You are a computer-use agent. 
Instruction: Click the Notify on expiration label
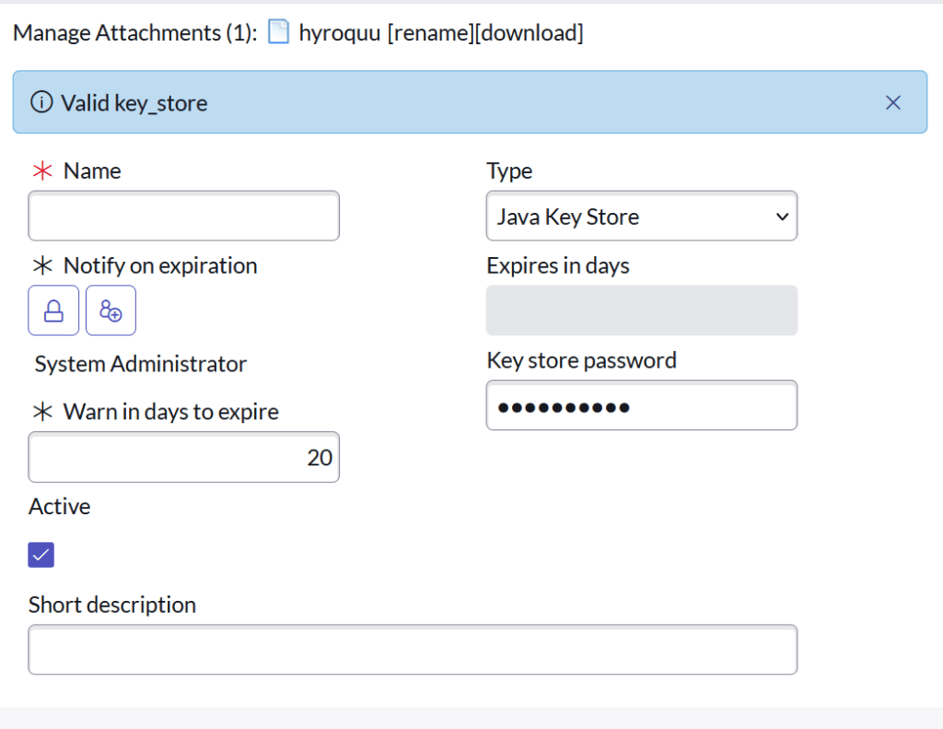click(160, 266)
